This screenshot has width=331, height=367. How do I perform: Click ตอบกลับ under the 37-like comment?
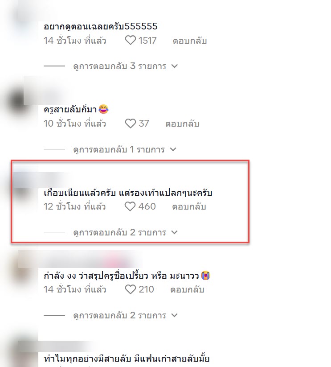(182, 124)
